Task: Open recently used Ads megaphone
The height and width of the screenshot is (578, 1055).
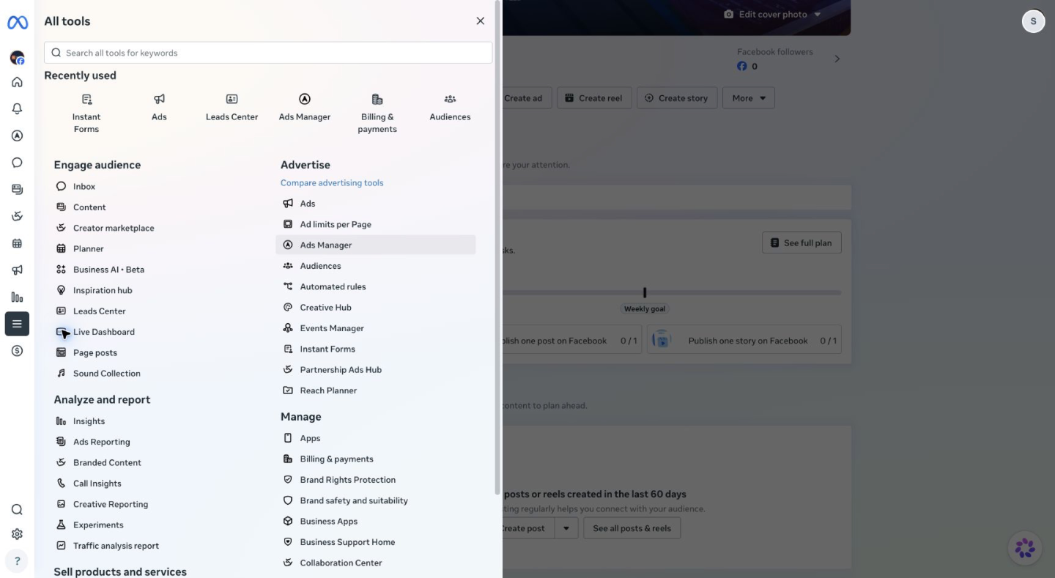Action: click(159, 107)
